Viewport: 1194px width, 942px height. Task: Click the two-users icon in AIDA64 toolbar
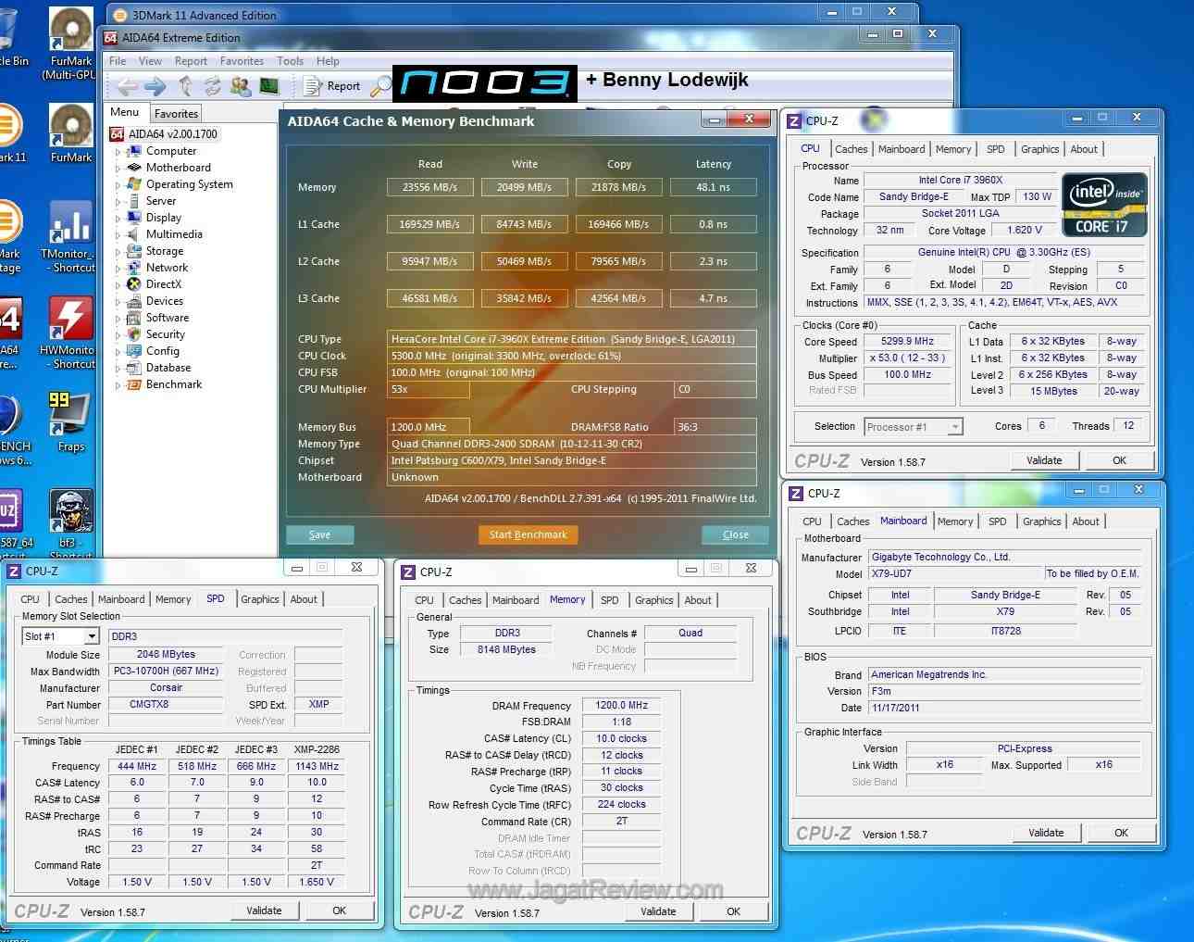point(241,86)
